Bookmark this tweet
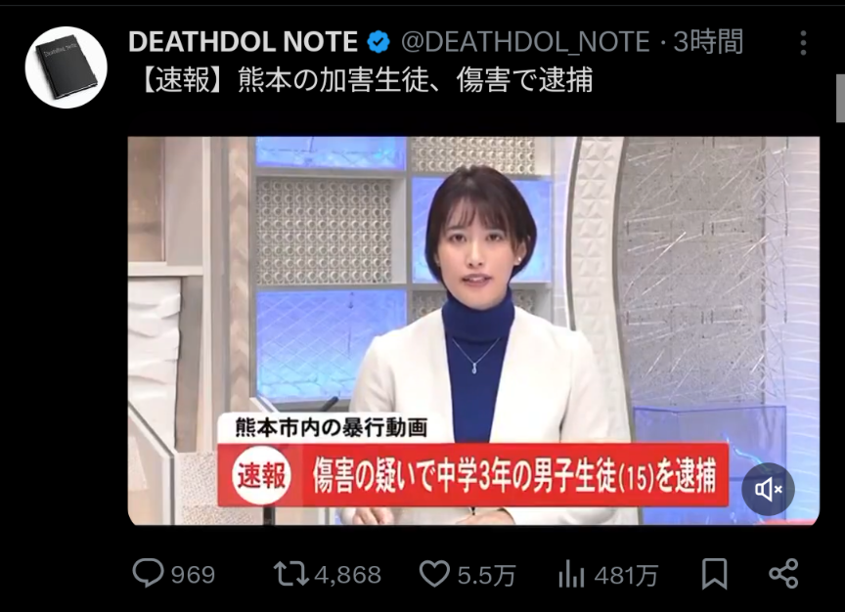Image resolution: width=845 pixels, height=612 pixels. pyautogui.click(x=715, y=574)
